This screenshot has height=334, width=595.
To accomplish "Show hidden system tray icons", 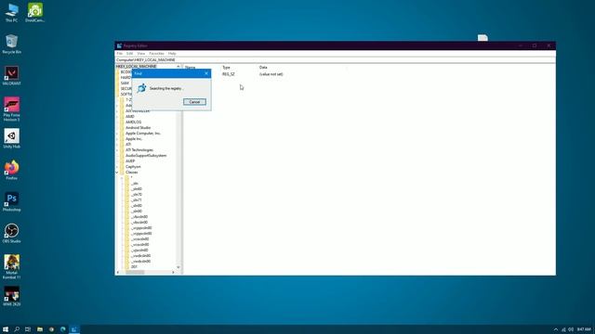I will (x=556, y=329).
